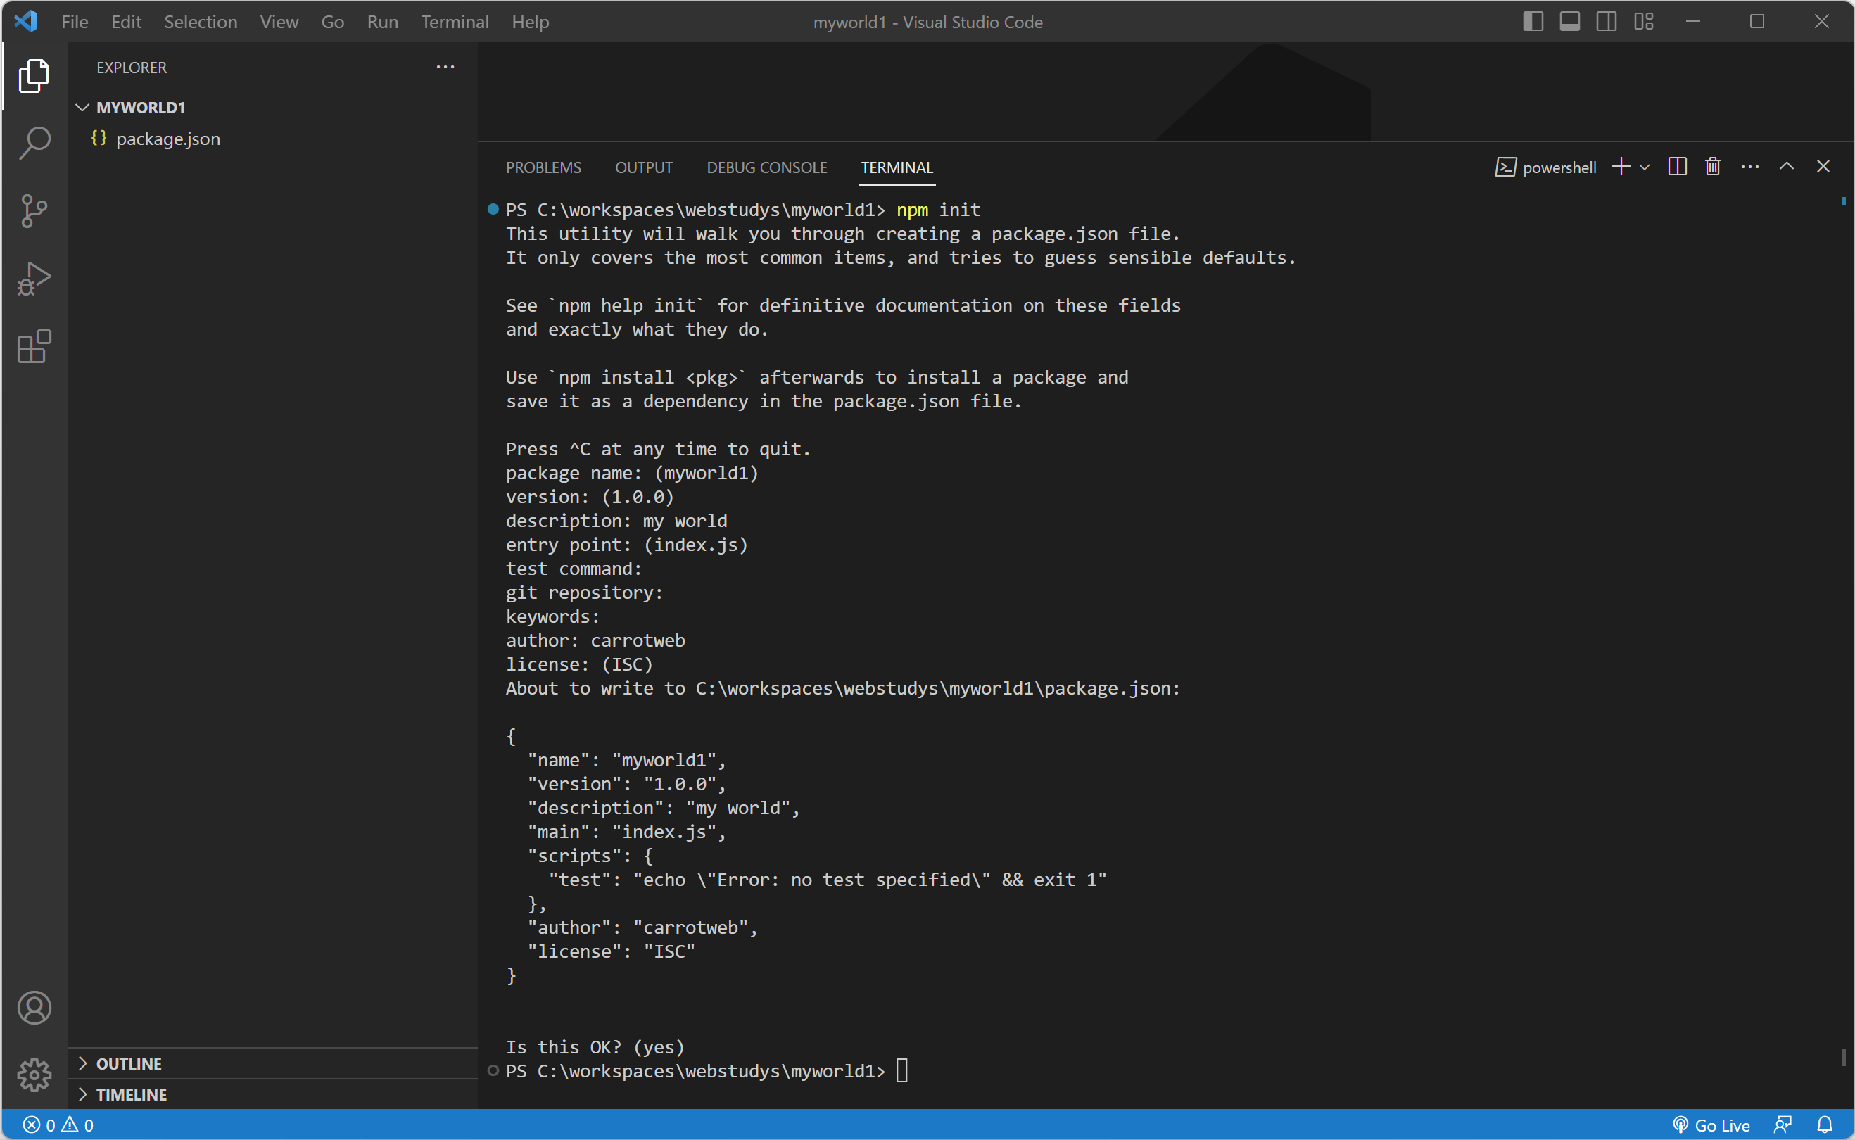Screen dimensions: 1855x1140
Task: Toggle primary side bar visibility
Action: 1533,22
